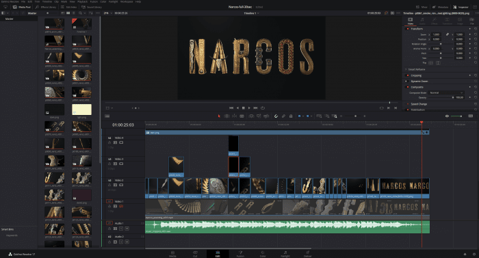
Task: Click the Flip vertical button
Action: tap(438, 63)
